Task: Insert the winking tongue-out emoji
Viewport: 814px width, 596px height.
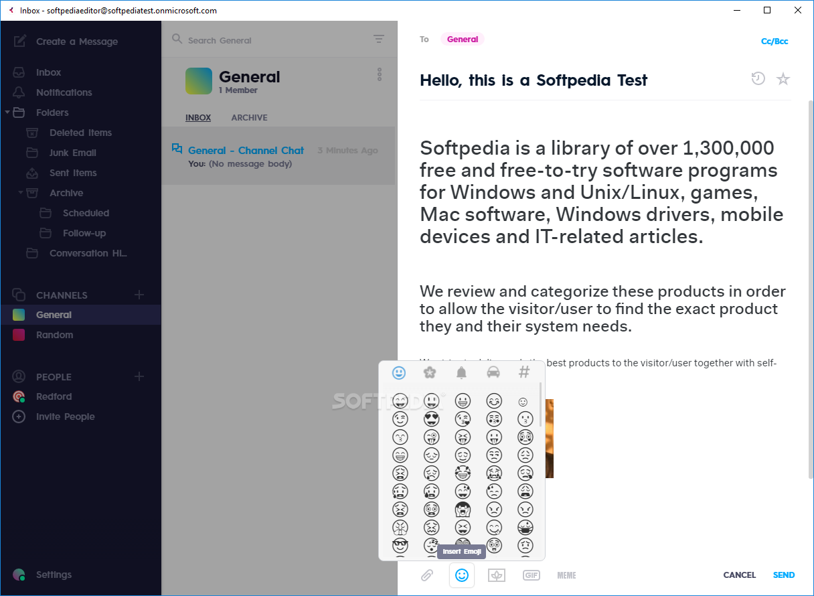Action: click(x=432, y=437)
